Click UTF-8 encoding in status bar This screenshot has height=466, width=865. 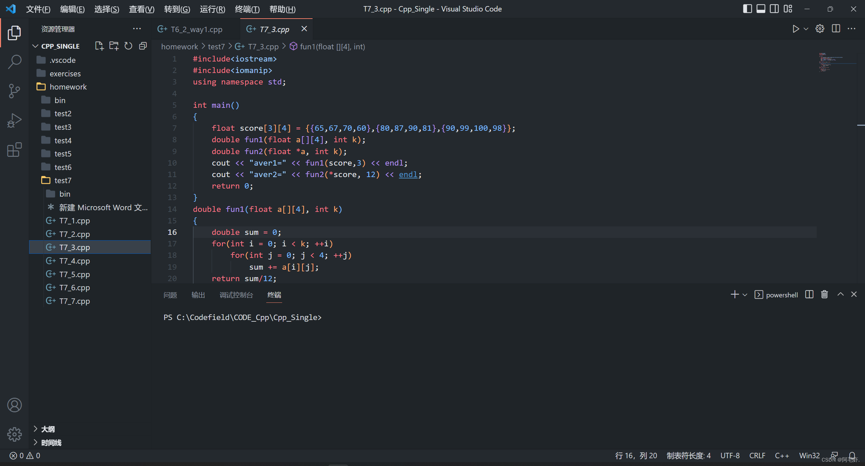click(730, 456)
